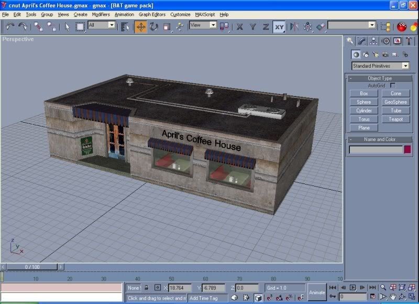Viewport: 419px width, 304px height.
Task: Toggle the 3D snap cube button
Action: pos(258,298)
